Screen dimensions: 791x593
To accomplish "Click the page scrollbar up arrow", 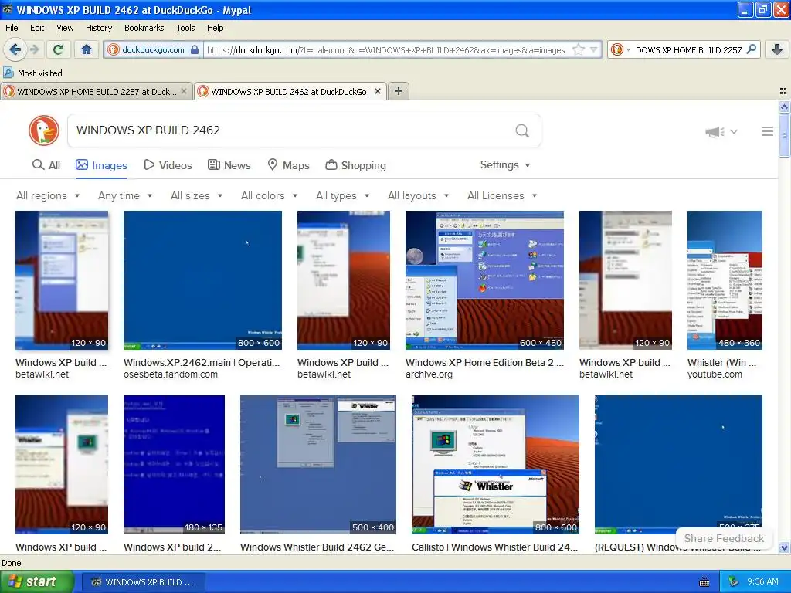I will [784, 107].
